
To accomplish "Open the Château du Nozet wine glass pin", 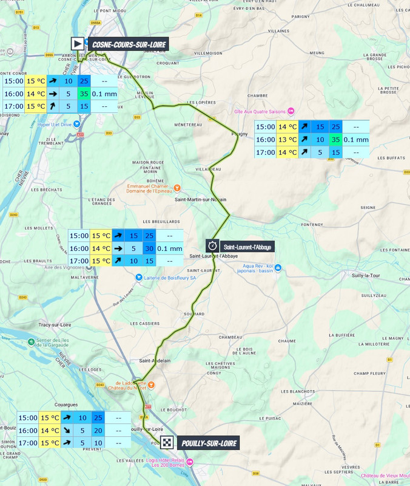I will 151,385.
